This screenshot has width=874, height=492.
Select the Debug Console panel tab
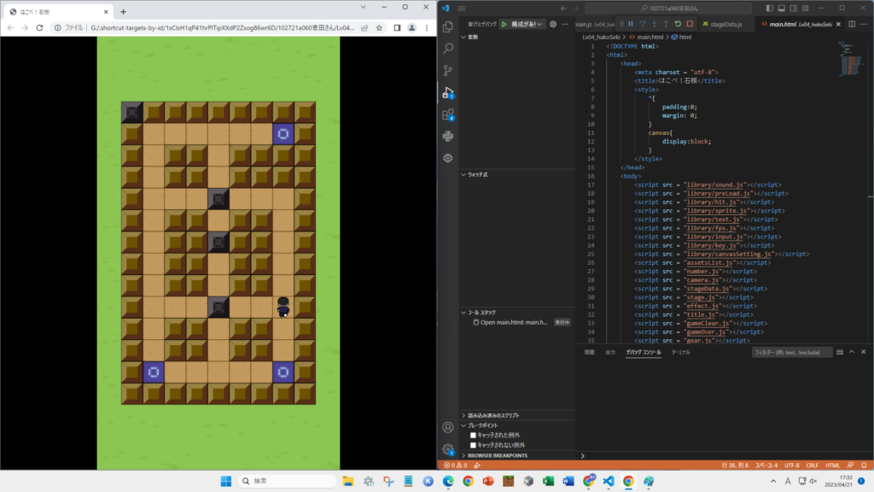[644, 353]
